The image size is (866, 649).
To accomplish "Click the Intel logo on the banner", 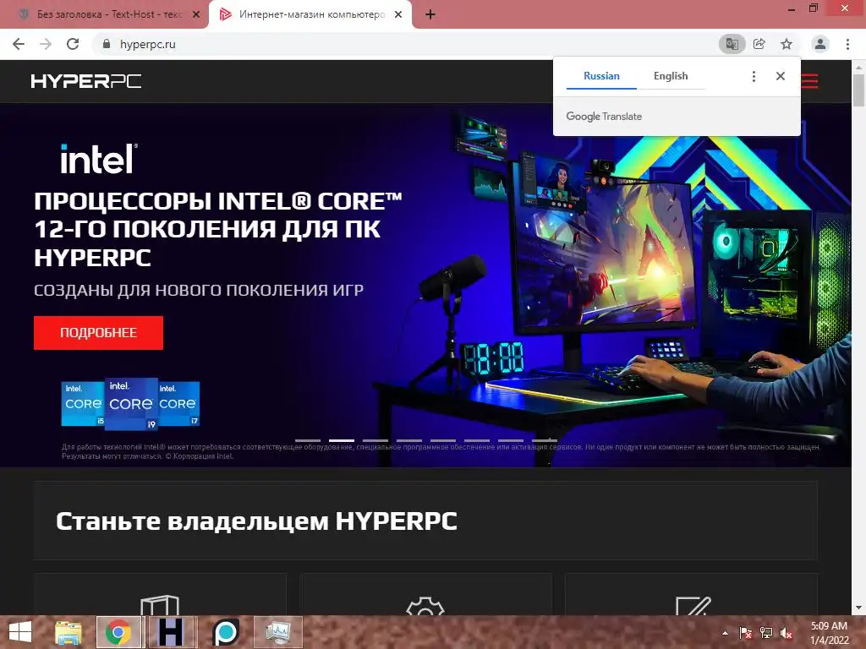I will 99,159.
